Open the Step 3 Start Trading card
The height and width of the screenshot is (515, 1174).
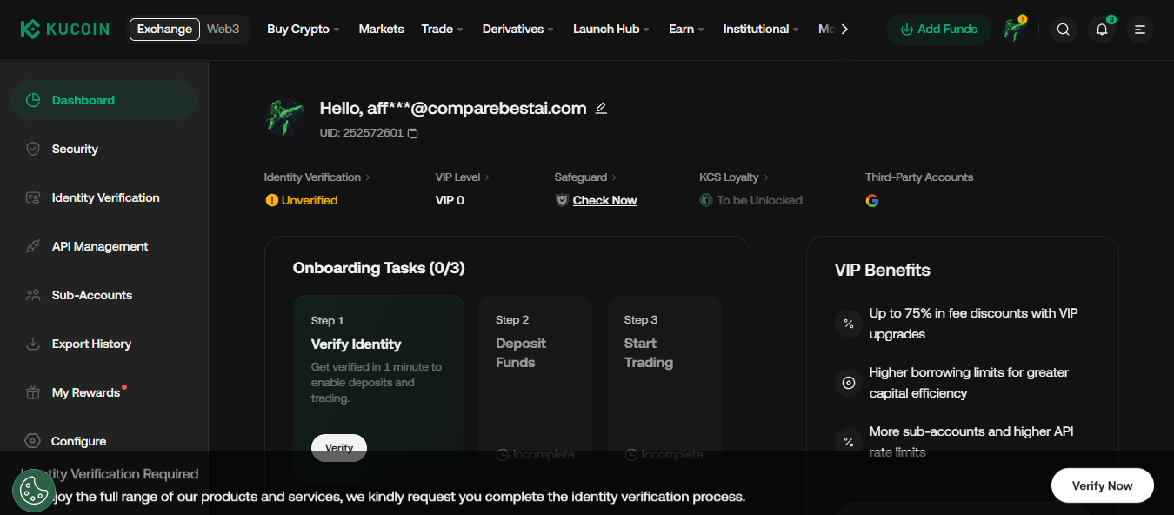pos(664,389)
